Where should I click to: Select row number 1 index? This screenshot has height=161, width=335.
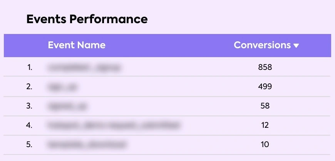pos(30,68)
